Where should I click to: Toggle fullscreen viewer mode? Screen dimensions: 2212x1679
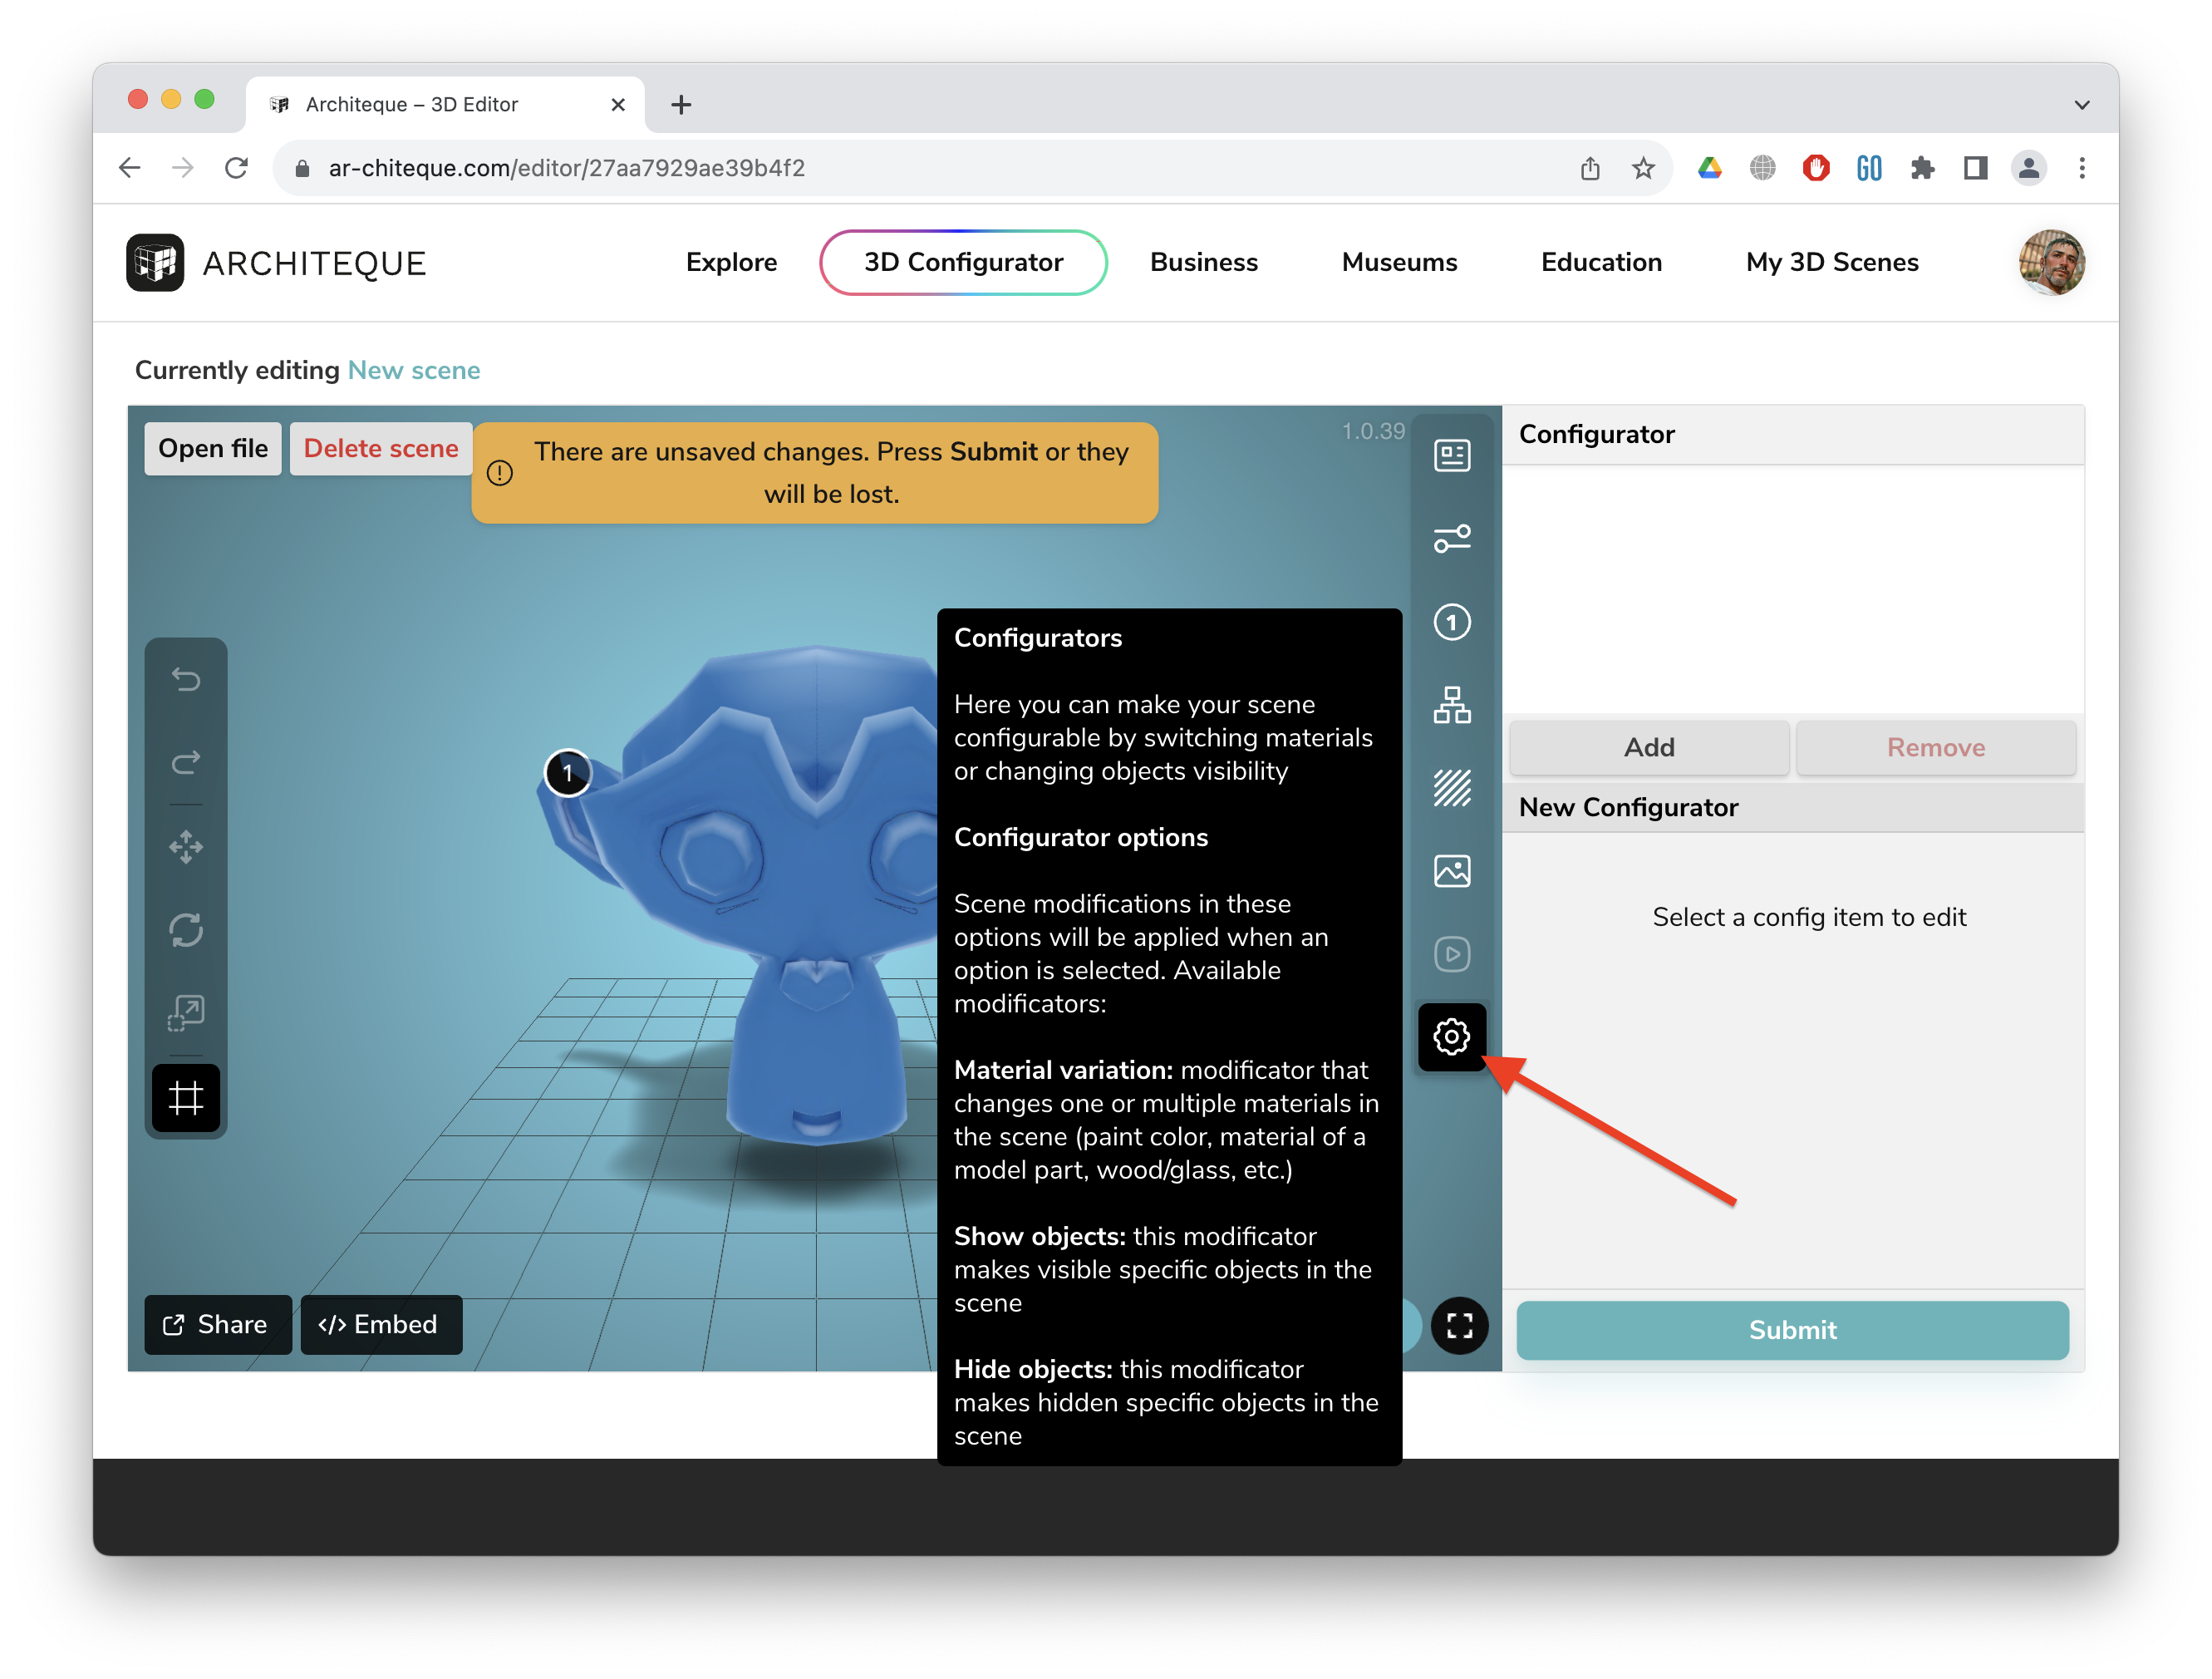pos(1459,1326)
